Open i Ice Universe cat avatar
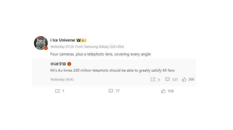This screenshot has height=130, width=233. [x=41, y=43]
